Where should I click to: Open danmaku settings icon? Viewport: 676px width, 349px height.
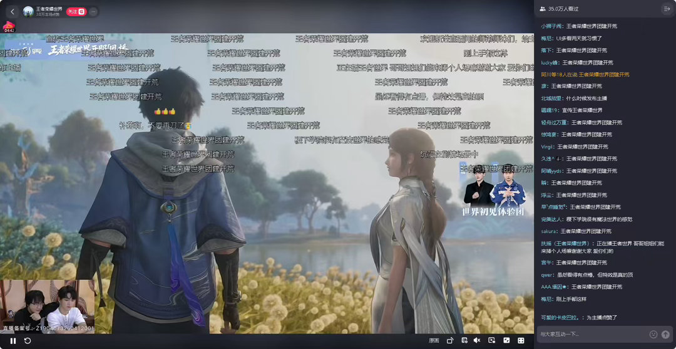point(464,341)
